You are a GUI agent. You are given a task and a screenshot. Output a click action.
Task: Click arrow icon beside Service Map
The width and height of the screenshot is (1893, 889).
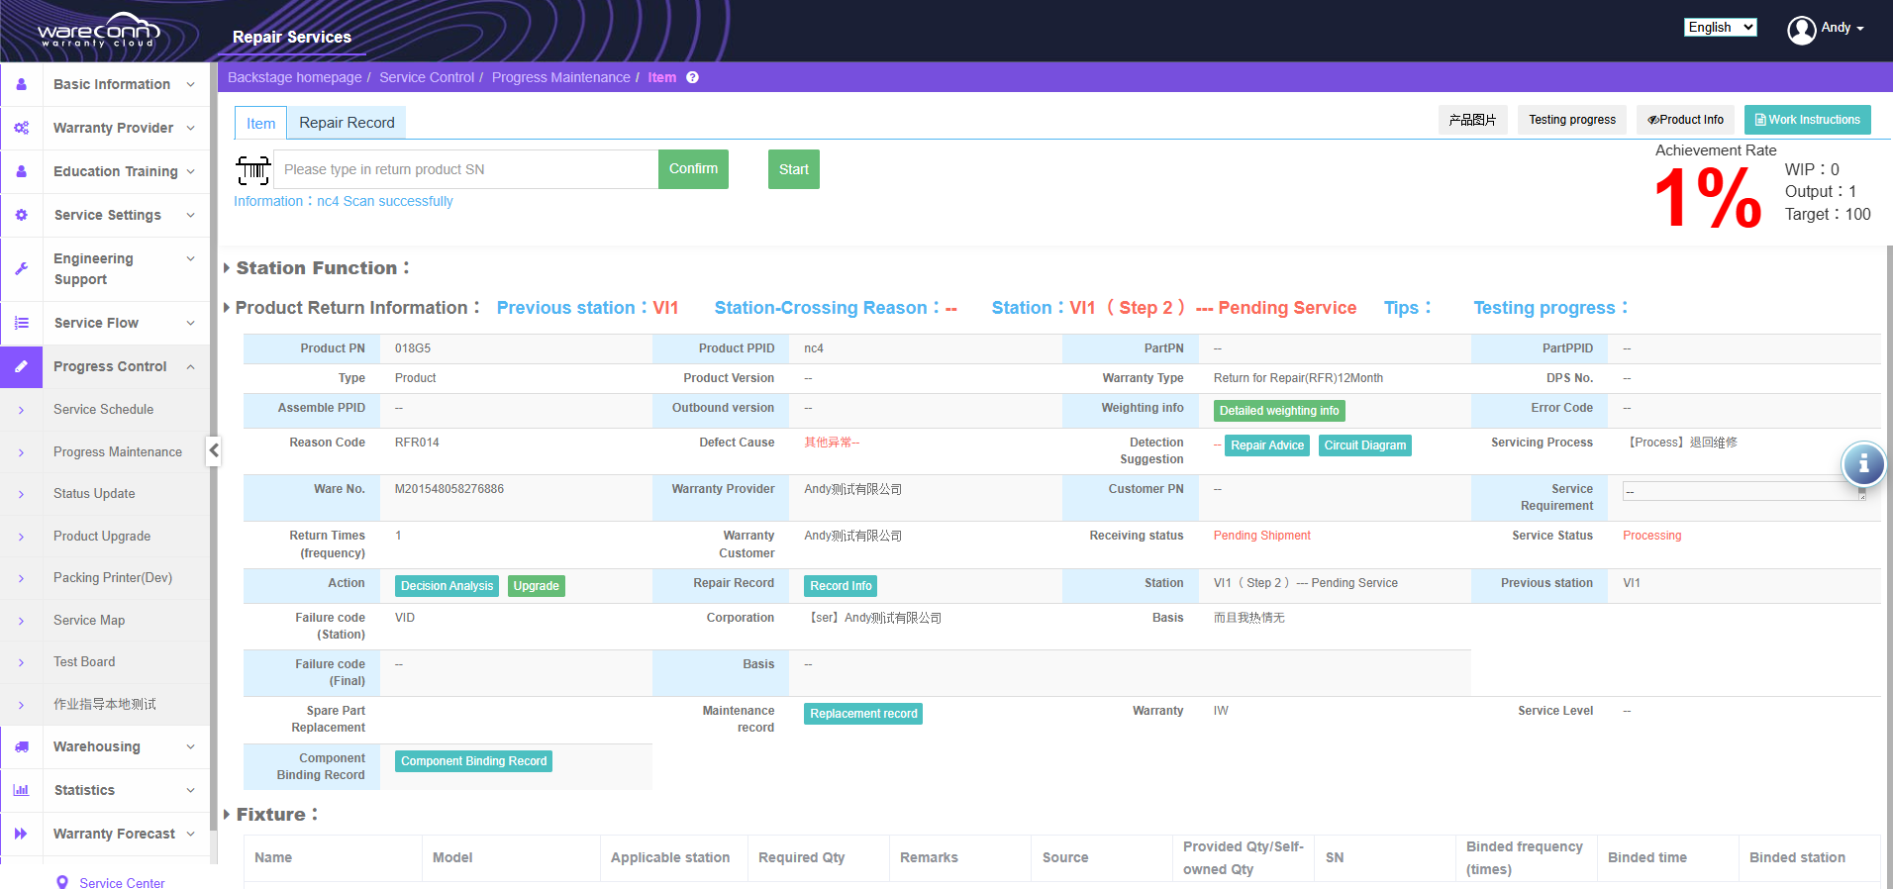pos(21,621)
